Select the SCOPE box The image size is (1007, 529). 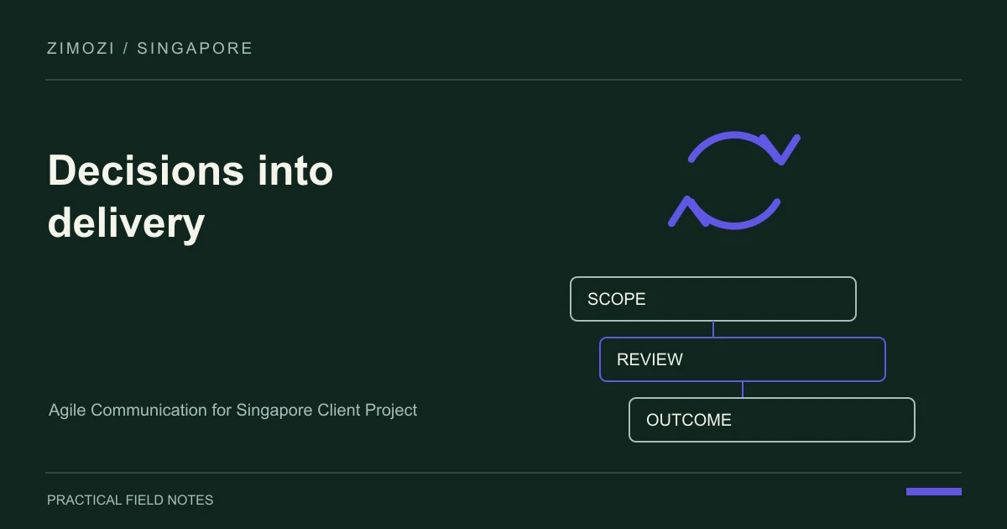pos(713,299)
